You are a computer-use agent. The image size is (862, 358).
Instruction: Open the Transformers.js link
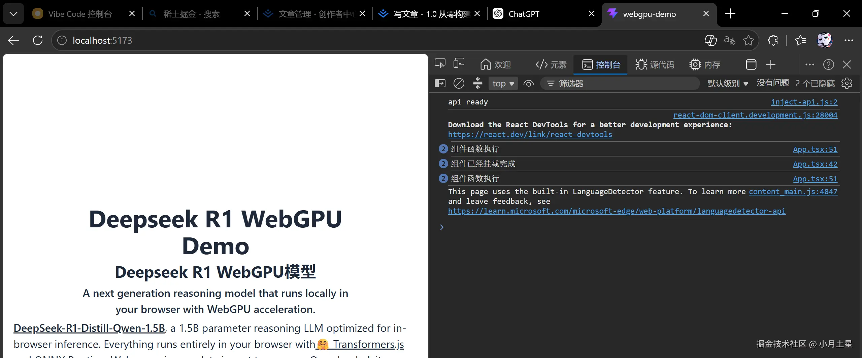360,344
